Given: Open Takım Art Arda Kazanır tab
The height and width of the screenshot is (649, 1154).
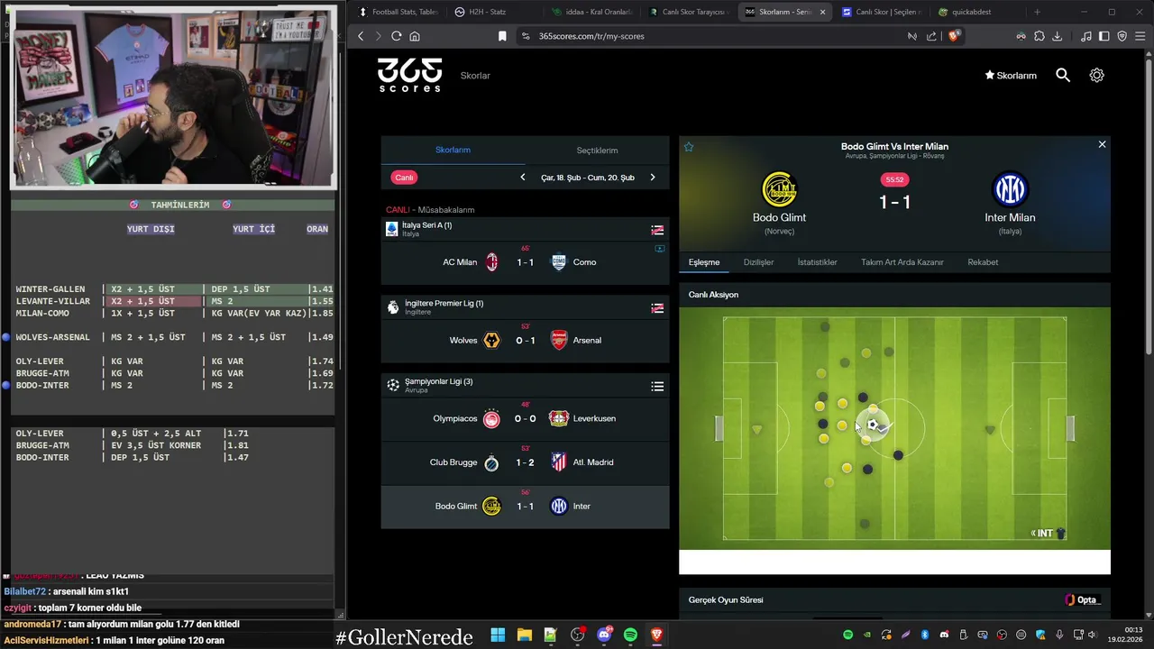Looking at the screenshot, I should (x=902, y=262).
